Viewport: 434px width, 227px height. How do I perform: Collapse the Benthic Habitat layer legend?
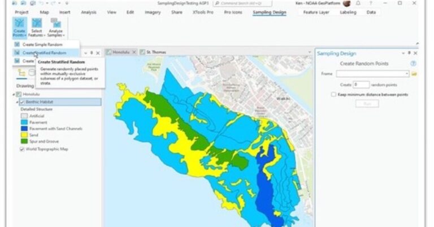click(17, 102)
